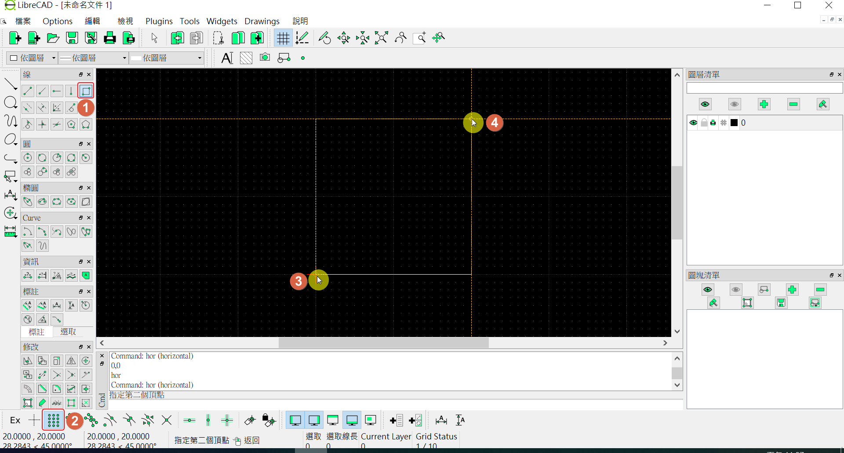Image resolution: width=844 pixels, height=453 pixels.
Task: Click the Print icon in toolbar
Action: pyautogui.click(x=110, y=38)
